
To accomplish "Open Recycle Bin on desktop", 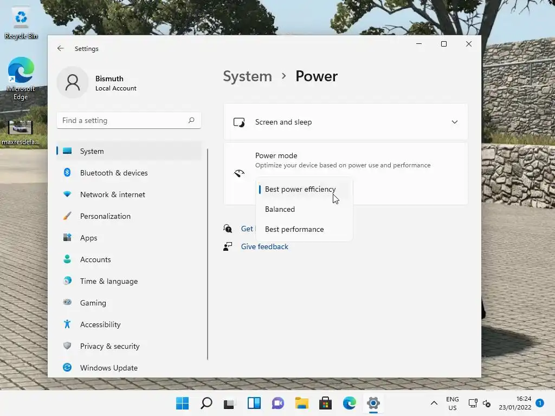I will (x=21, y=24).
